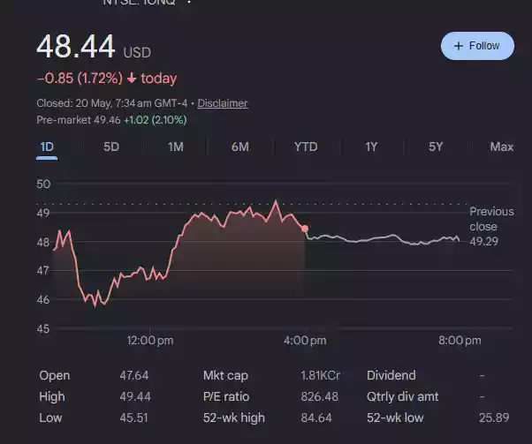
Task: Click the High label
Action: click(51, 396)
